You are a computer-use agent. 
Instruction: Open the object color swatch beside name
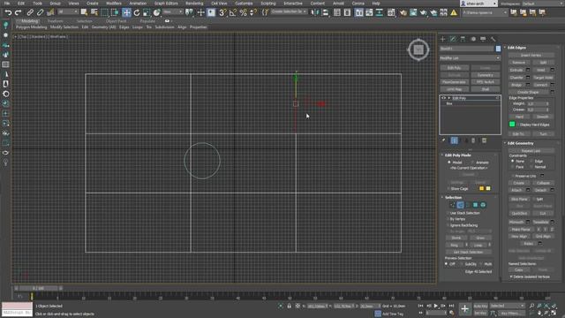click(x=498, y=49)
